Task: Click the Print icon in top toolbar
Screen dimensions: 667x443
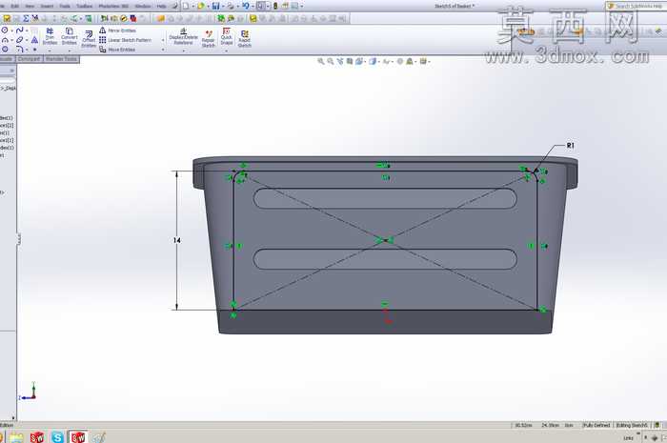Action: pyautogui.click(x=231, y=6)
